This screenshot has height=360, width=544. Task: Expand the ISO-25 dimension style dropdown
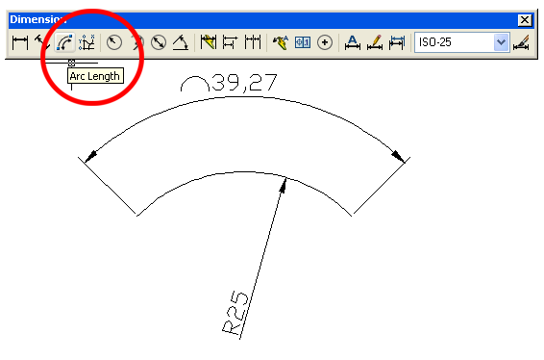[x=501, y=42]
